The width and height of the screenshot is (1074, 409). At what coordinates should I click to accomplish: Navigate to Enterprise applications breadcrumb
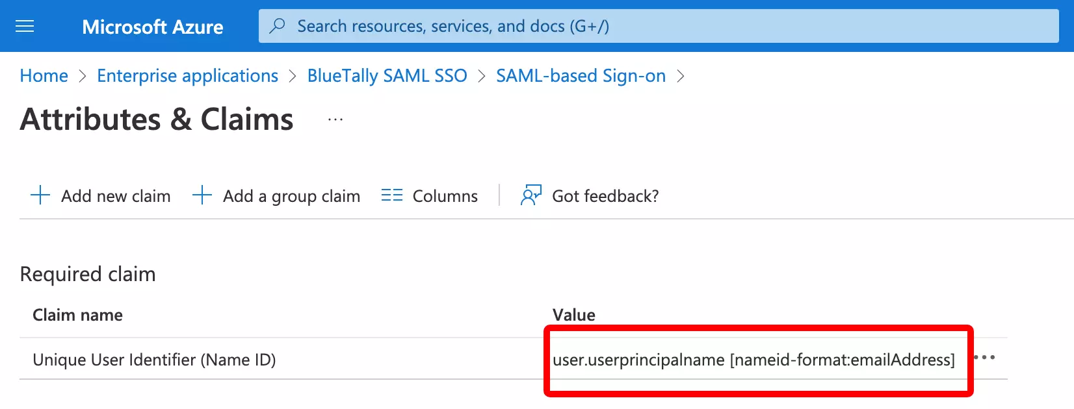187,76
